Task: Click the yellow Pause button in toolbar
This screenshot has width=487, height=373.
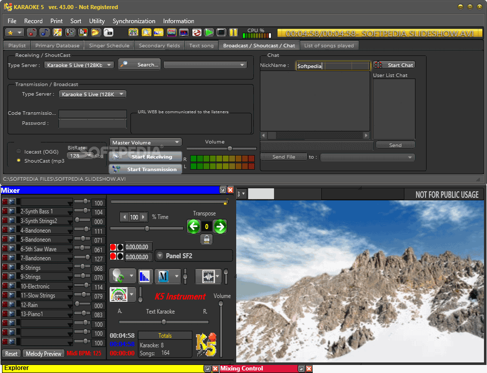Action: (x=234, y=32)
